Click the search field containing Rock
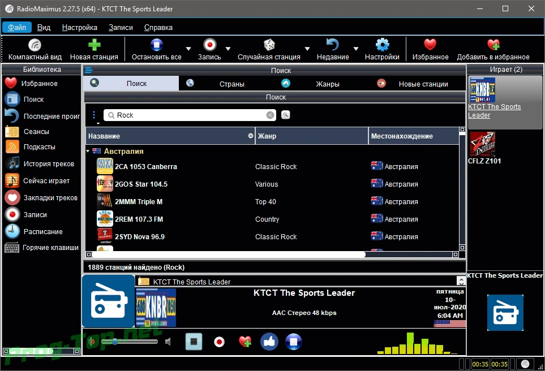 [x=190, y=115]
